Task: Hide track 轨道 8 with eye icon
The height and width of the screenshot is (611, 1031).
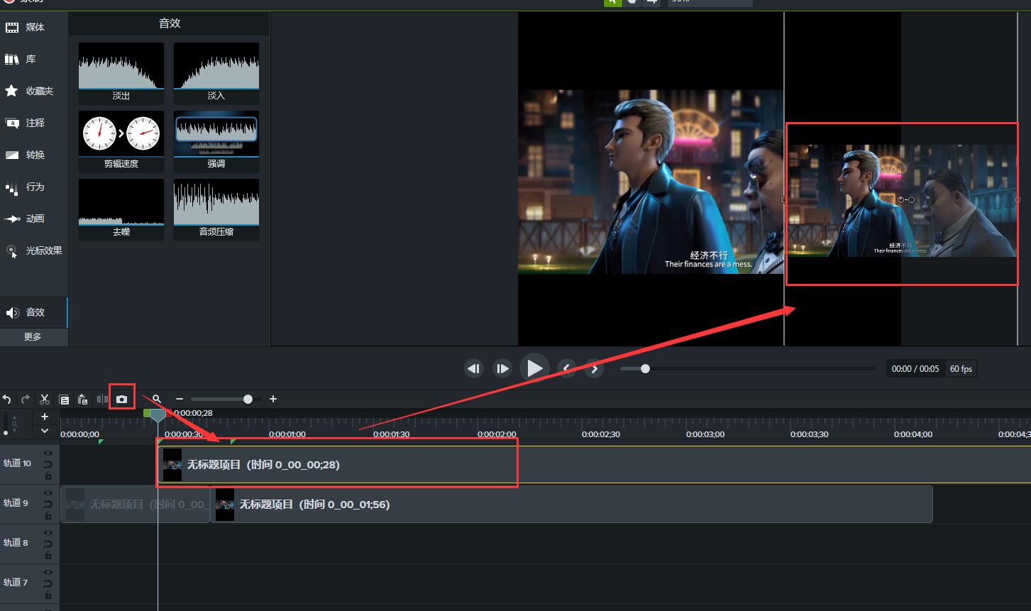Action: click(48, 532)
